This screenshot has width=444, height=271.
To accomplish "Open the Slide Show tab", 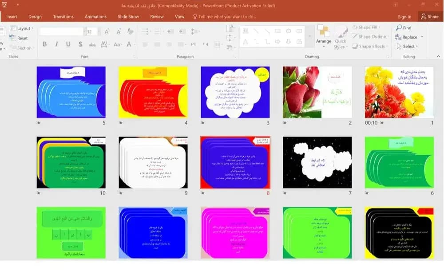I will click(x=128, y=17).
